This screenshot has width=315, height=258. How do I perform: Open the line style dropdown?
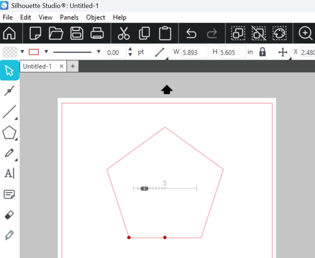click(x=98, y=52)
